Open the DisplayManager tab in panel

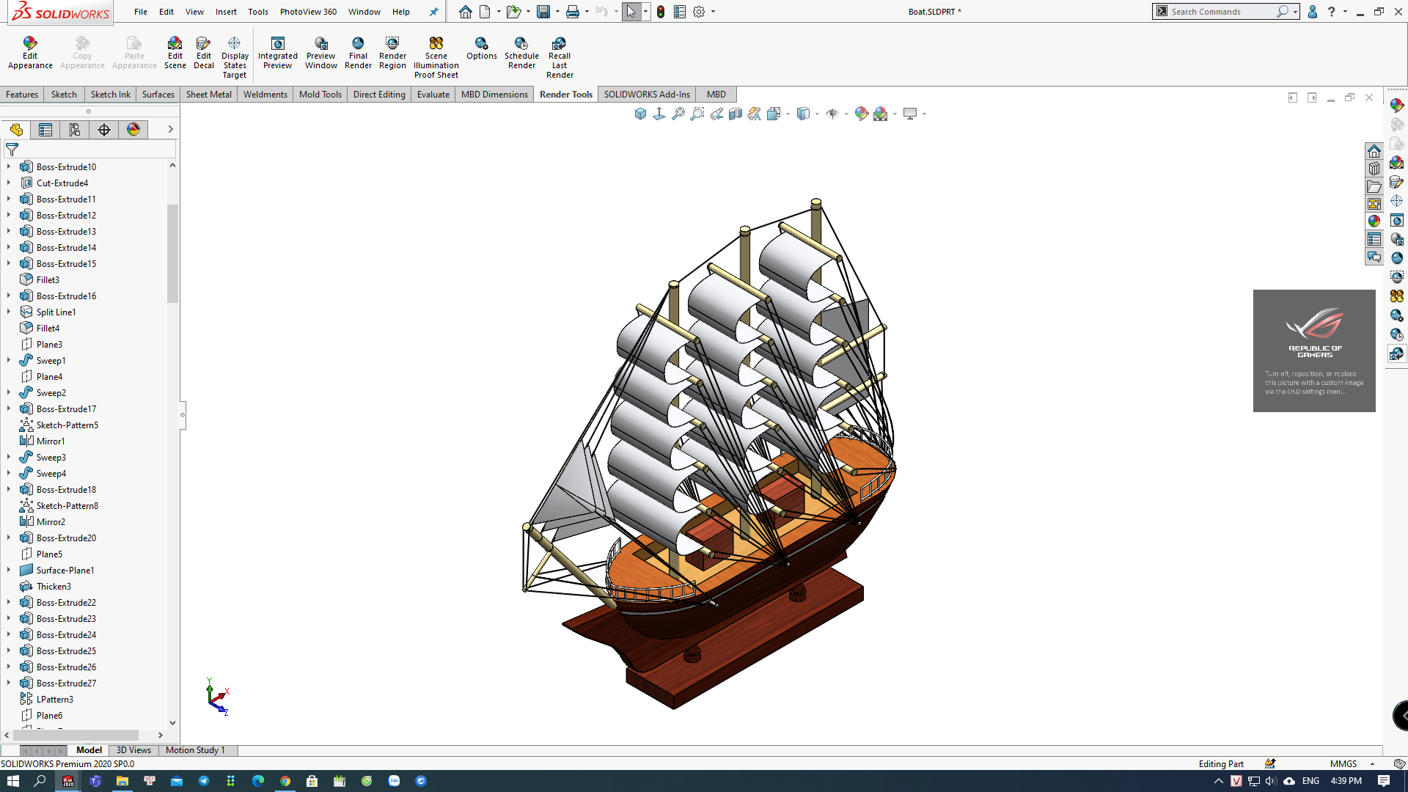point(133,130)
